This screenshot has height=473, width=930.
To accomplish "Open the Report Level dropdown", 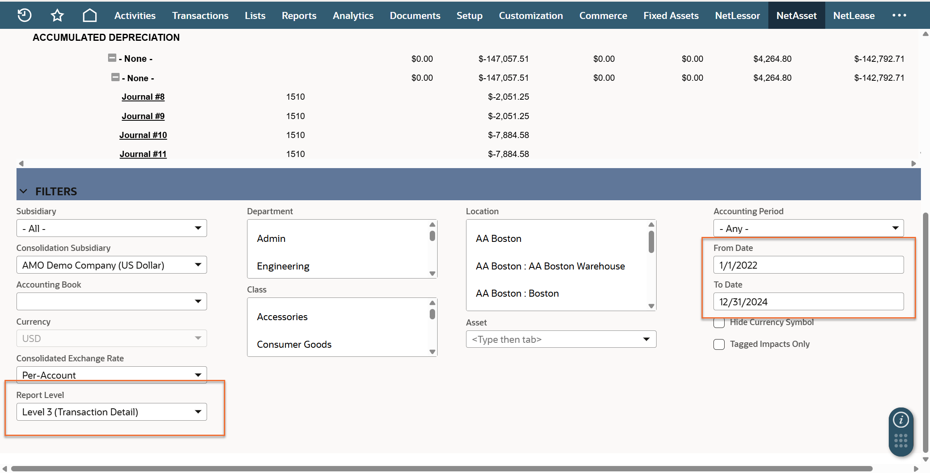I will tap(111, 412).
